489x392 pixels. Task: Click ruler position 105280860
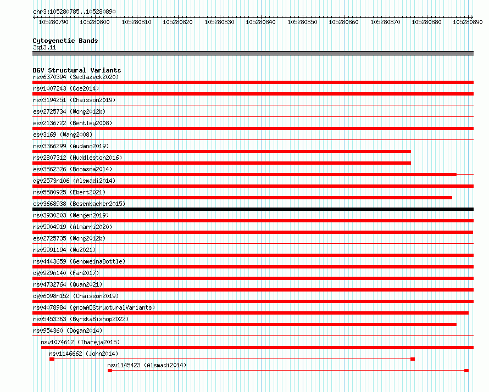point(343,22)
